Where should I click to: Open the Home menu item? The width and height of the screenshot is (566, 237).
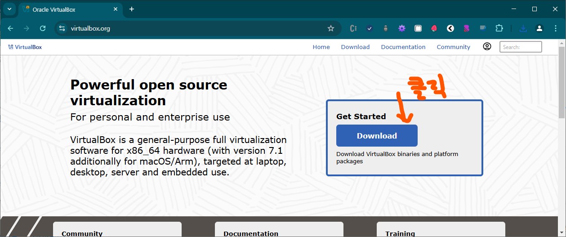click(321, 47)
